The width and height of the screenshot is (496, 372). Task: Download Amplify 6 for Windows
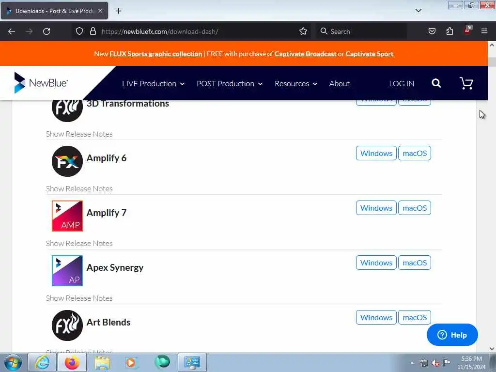(376, 153)
